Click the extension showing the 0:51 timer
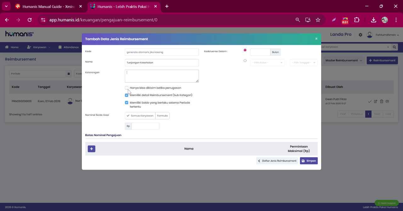This screenshot has height=211, width=403. [x=345, y=20]
